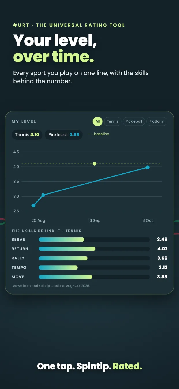The image size is (179, 389).
Task: Click the RALLY skill label
Action: [18, 258]
